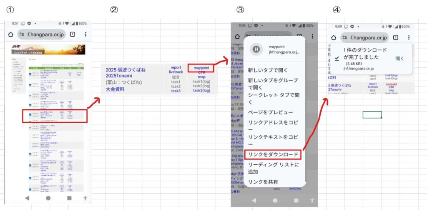Tap the tab count icon in the 9:09 screenshot
The width and height of the screenshot is (427, 210).
point(395,37)
